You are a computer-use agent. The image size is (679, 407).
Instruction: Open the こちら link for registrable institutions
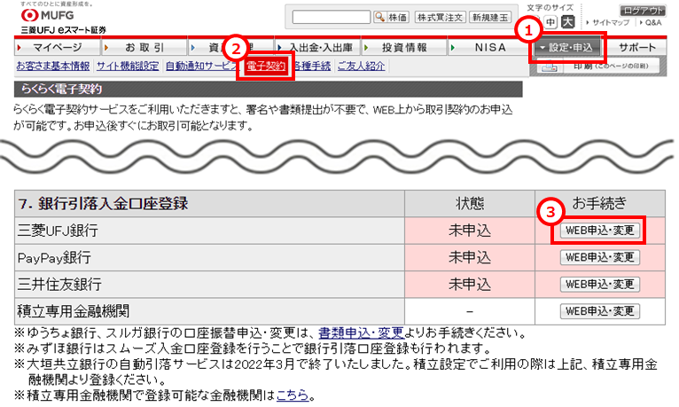click(x=293, y=395)
